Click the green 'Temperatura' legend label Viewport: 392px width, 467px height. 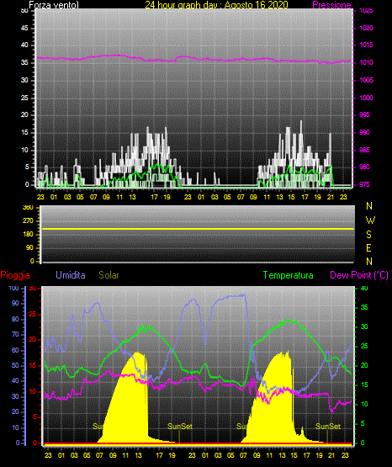click(289, 275)
